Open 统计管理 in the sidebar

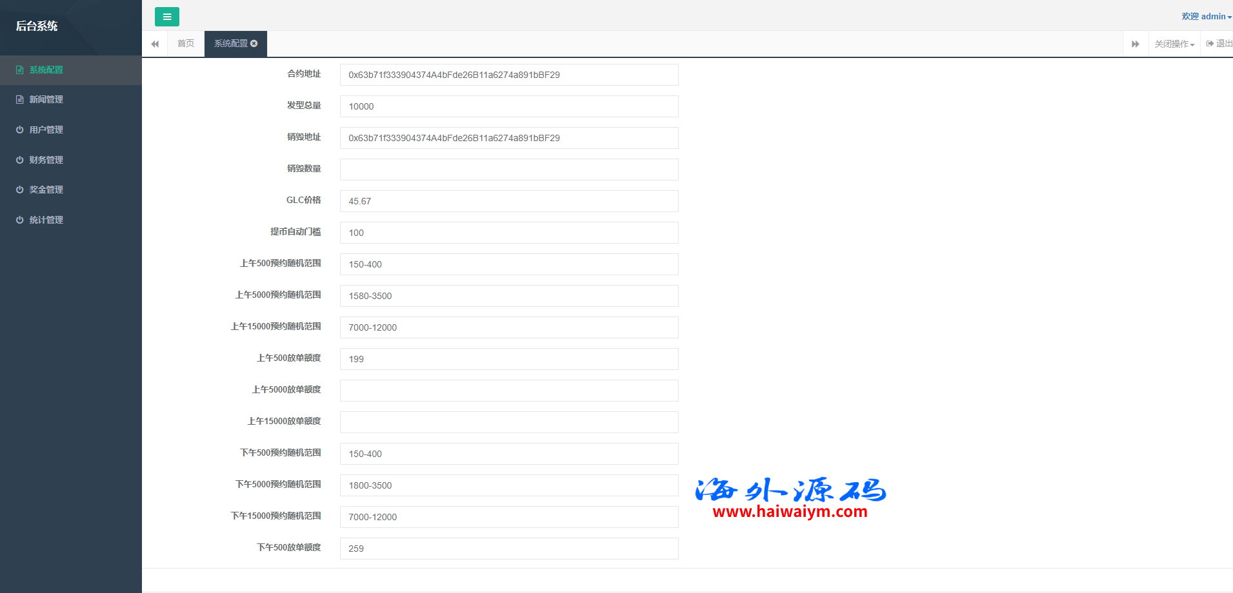tap(46, 220)
